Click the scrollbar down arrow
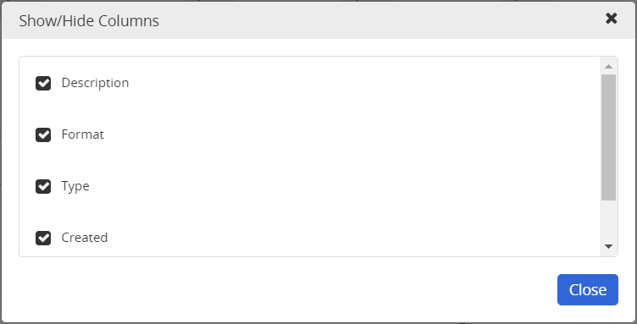This screenshot has width=637, height=324. pos(608,246)
